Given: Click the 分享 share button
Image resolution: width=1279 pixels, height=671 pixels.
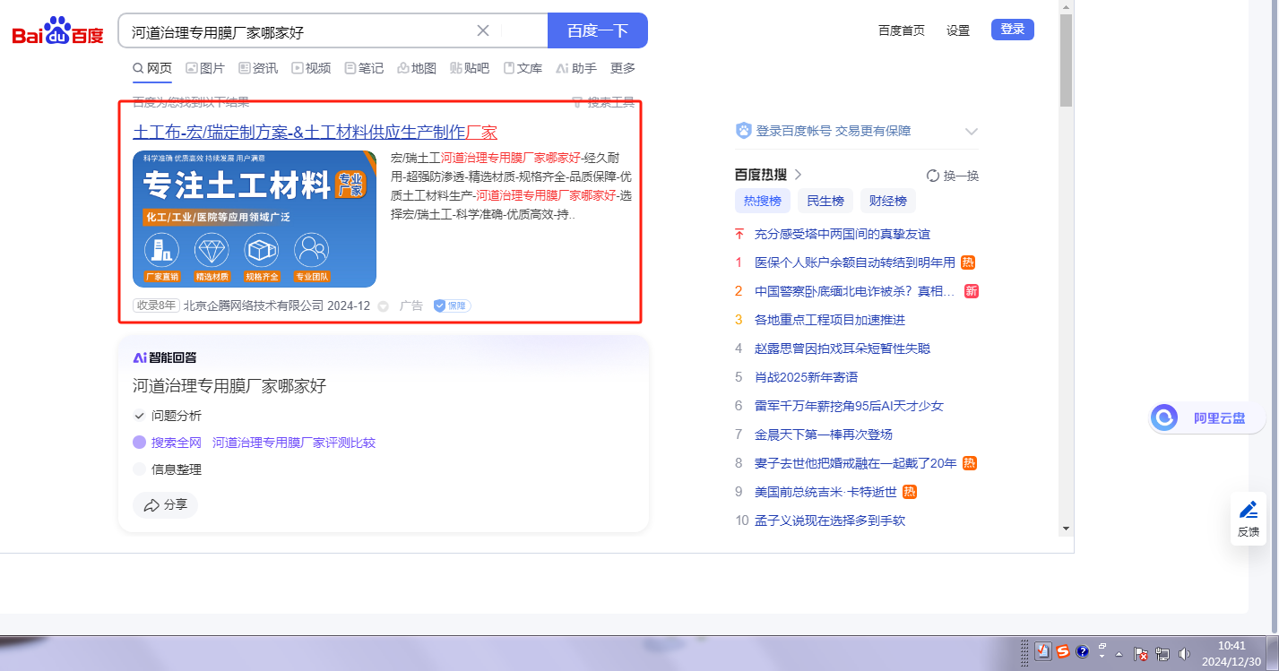Looking at the screenshot, I should pyautogui.click(x=165, y=504).
